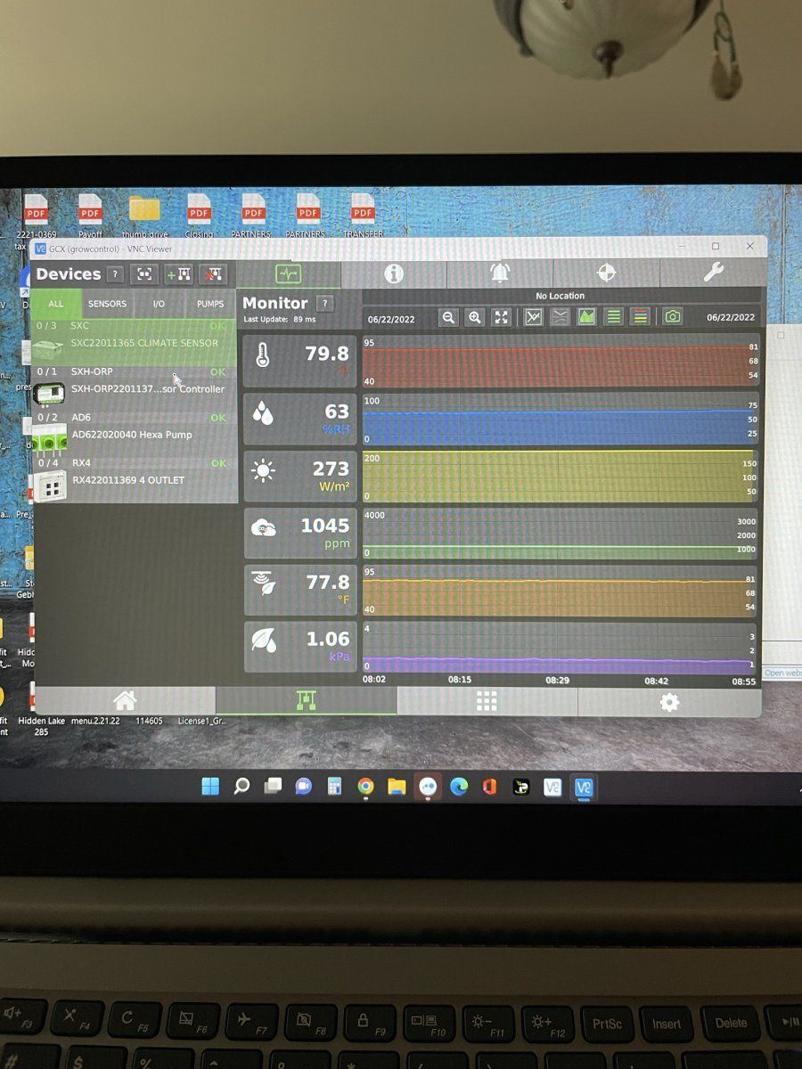Image resolution: width=802 pixels, height=1069 pixels.
Task: Open Microsoft Edge from the taskbar
Action: coord(459,787)
